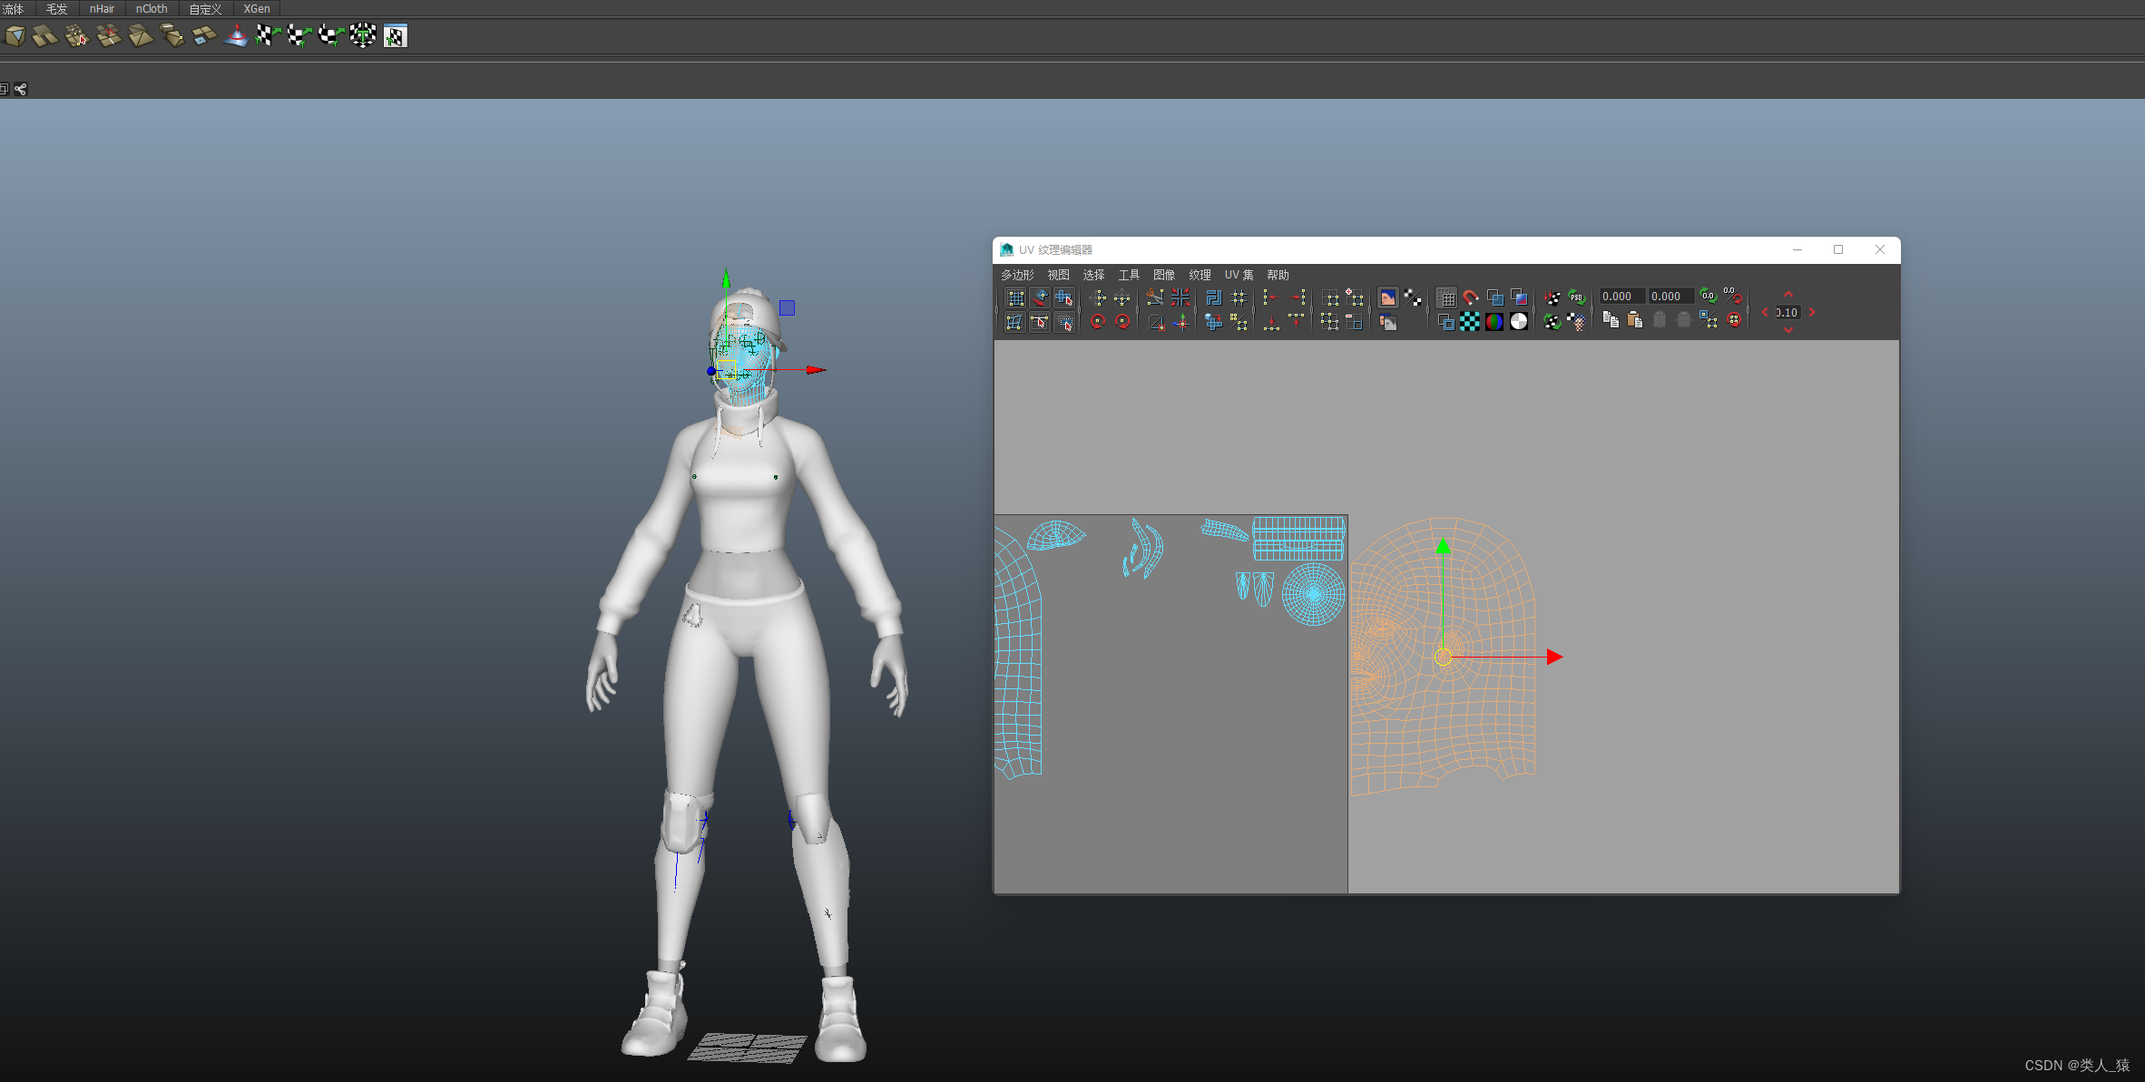Screen dimensions: 2145x1082
Task: Paste UVs with the clipboard icon
Action: (x=1635, y=320)
